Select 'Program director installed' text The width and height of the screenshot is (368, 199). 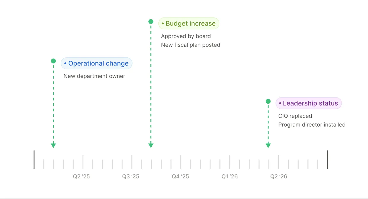[x=312, y=124]
